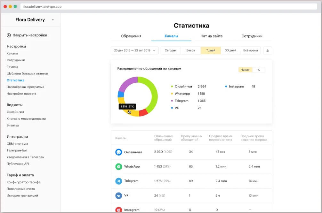
Task: Switch to the Сотрудники tab
Action: tap(252, 36)
